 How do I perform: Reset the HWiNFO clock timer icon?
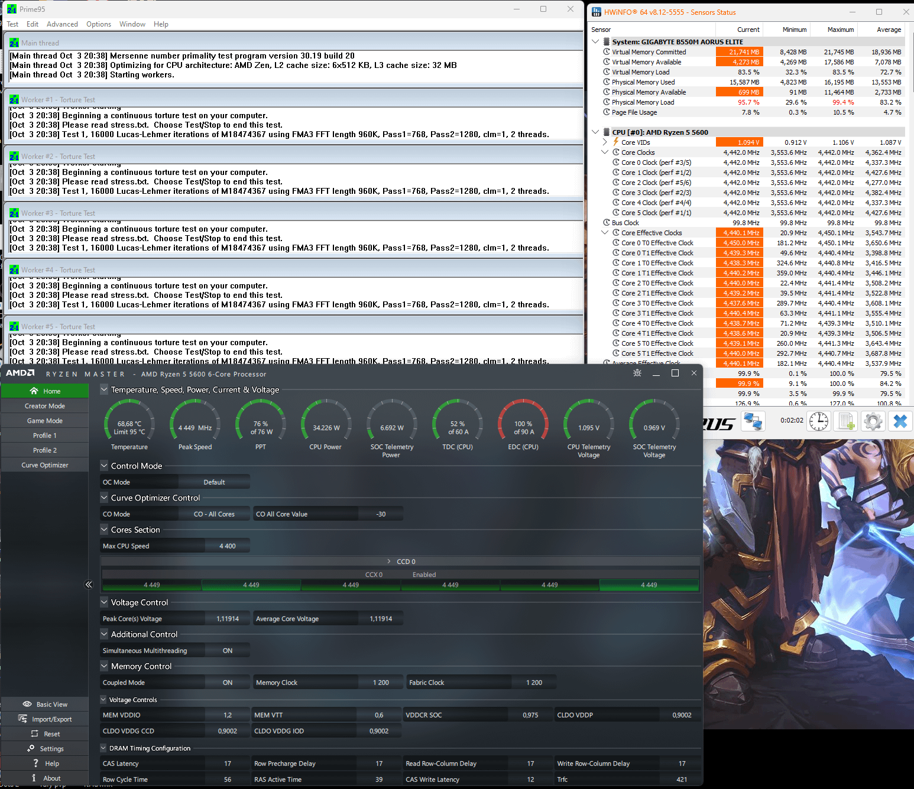click(x=819, y=421)
